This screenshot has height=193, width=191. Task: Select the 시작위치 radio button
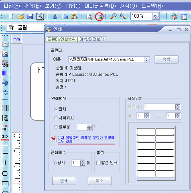tap(56, 118)
